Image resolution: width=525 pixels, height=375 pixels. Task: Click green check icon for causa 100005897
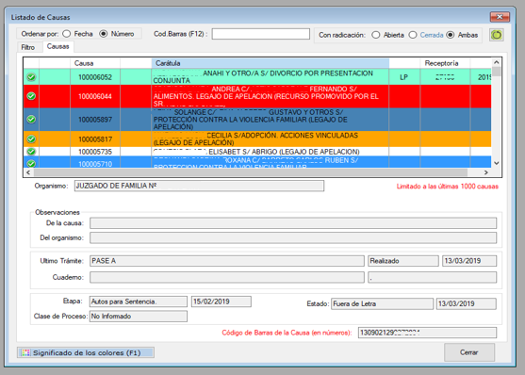pos(31,120)
